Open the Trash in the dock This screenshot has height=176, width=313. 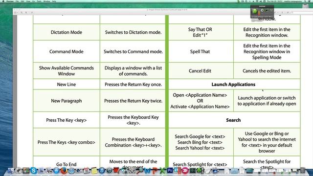tap(303, 171)
